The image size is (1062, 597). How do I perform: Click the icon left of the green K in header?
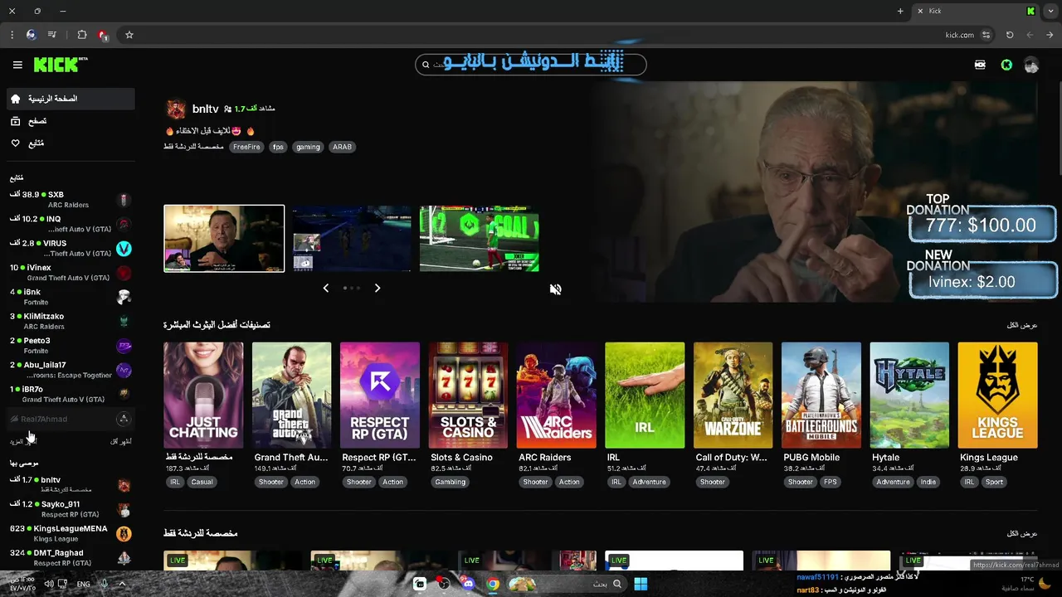980,65
